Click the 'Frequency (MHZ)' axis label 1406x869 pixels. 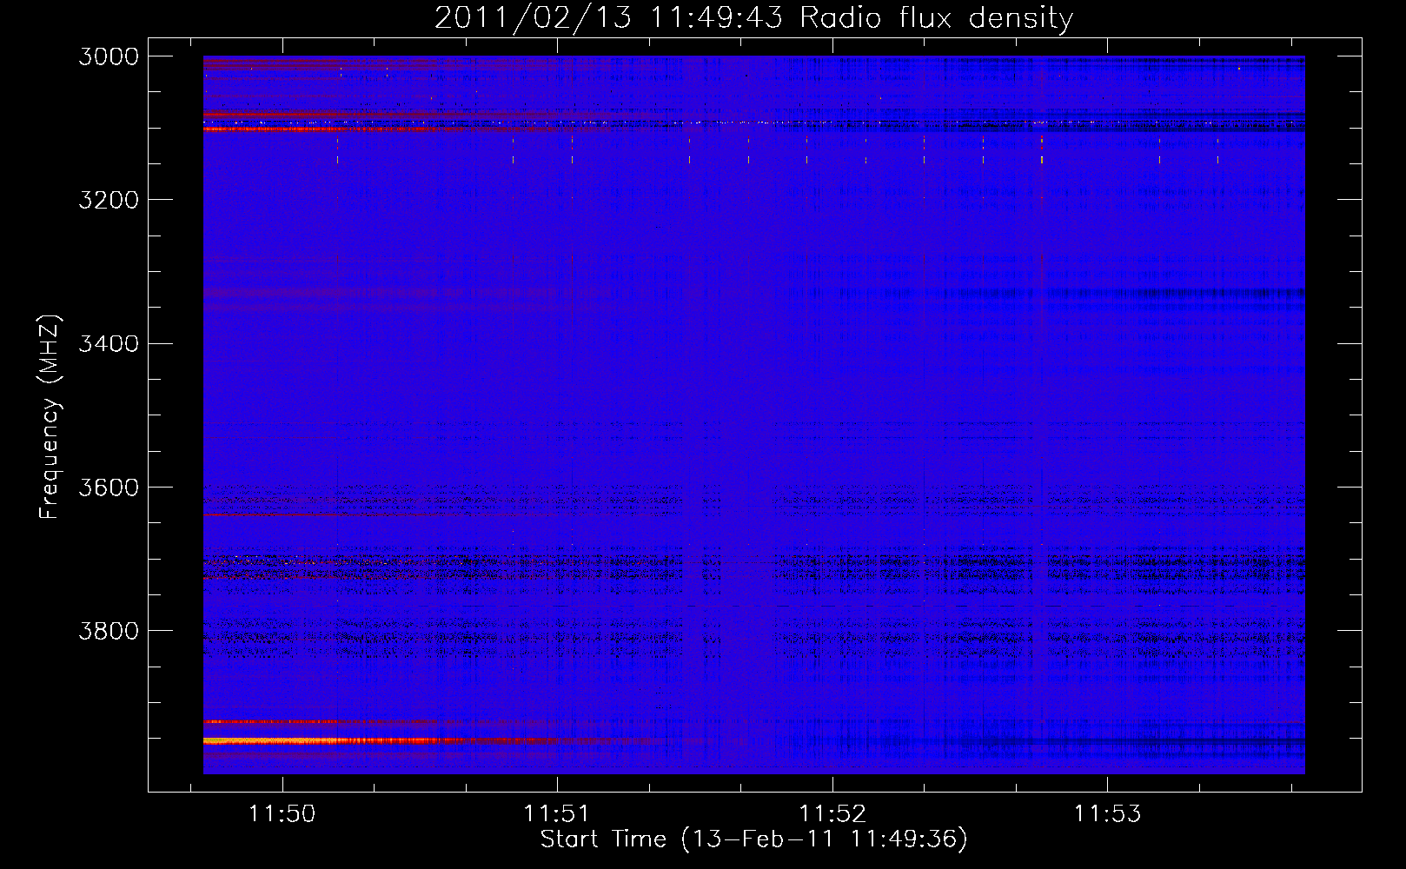pyautogui.click(x=50, y=417)
